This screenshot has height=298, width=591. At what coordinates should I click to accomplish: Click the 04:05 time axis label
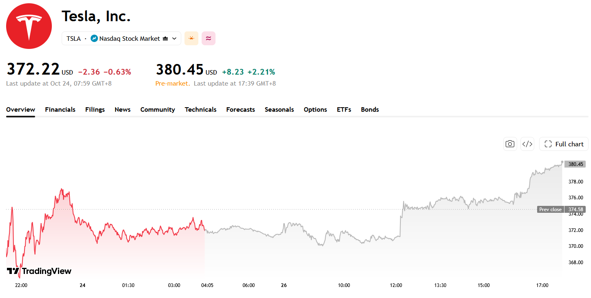click(x=207, y=285)
